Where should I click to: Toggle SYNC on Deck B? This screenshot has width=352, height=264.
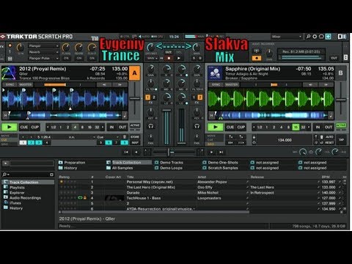click(x=216, y=84)
